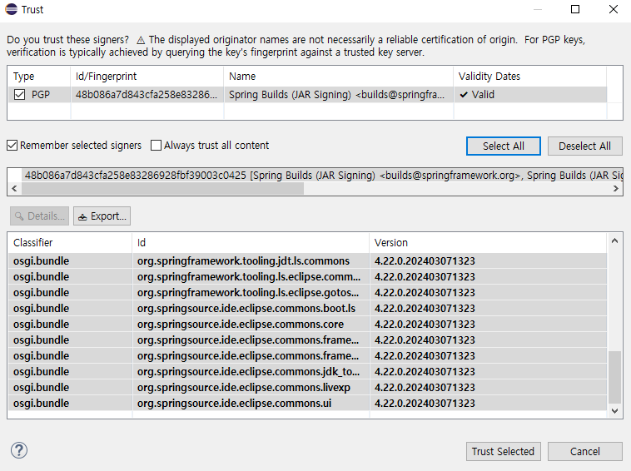Select org.springframework.tooling.ls.eclipse.gotos... row
The image size is (631, 471).
pos(307,292)
